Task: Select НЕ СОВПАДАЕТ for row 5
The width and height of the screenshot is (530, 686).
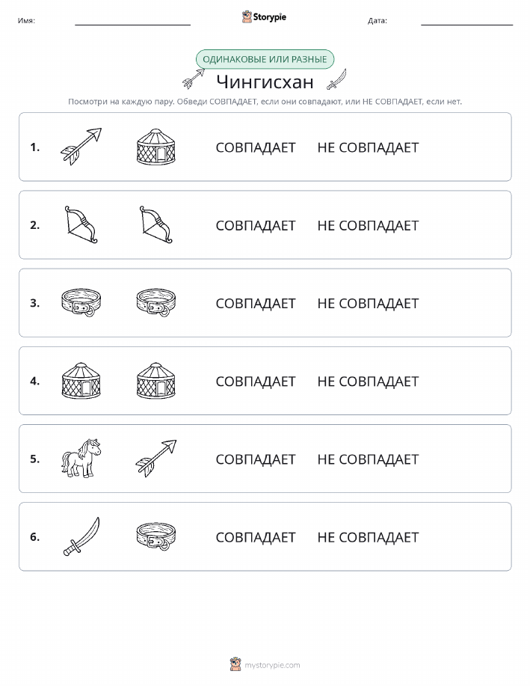Action: (368, 459)
